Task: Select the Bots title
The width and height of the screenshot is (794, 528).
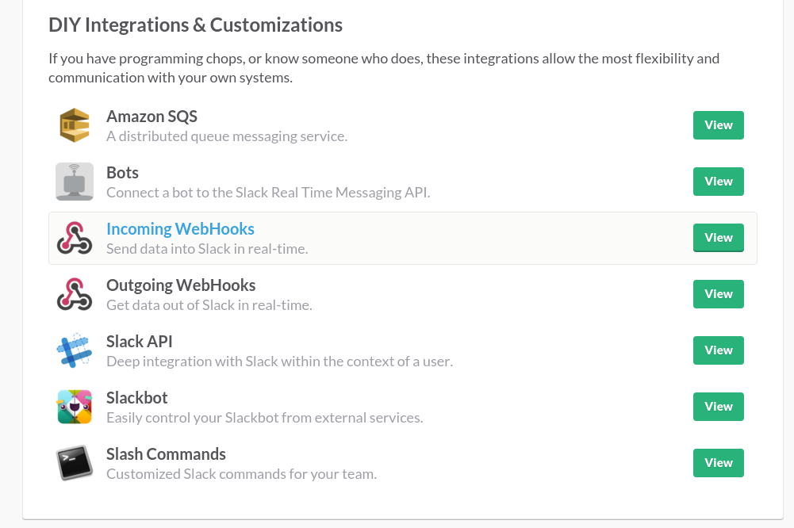Action: 122,173
